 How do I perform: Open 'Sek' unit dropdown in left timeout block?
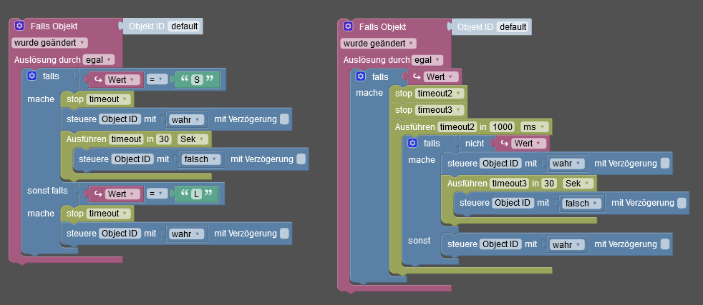193,139
